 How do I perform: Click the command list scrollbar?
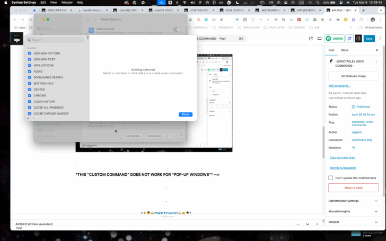[87, 38]
